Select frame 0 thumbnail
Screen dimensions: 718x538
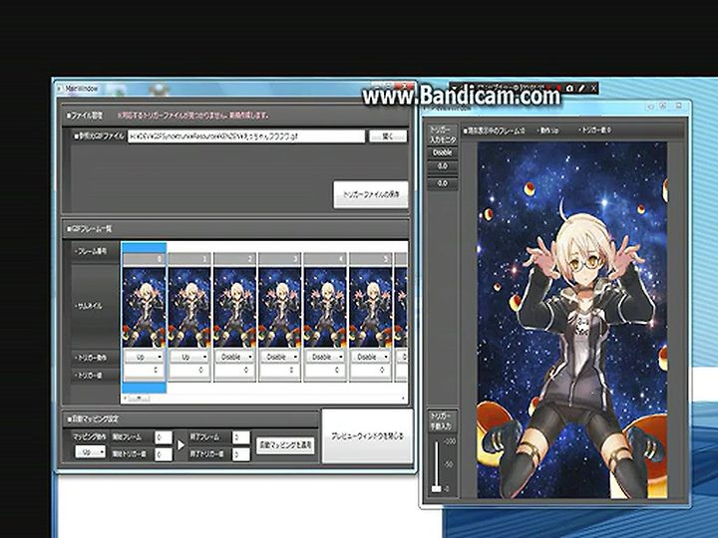click(145, 308)
